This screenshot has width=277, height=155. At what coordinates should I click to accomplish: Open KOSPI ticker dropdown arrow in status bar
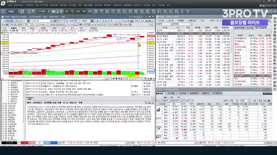coord(127,143)
